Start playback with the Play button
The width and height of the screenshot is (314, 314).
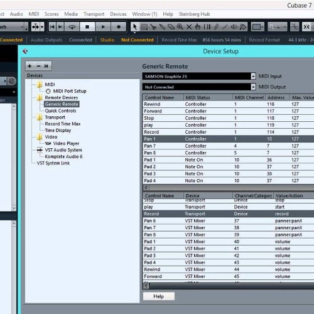103,27
